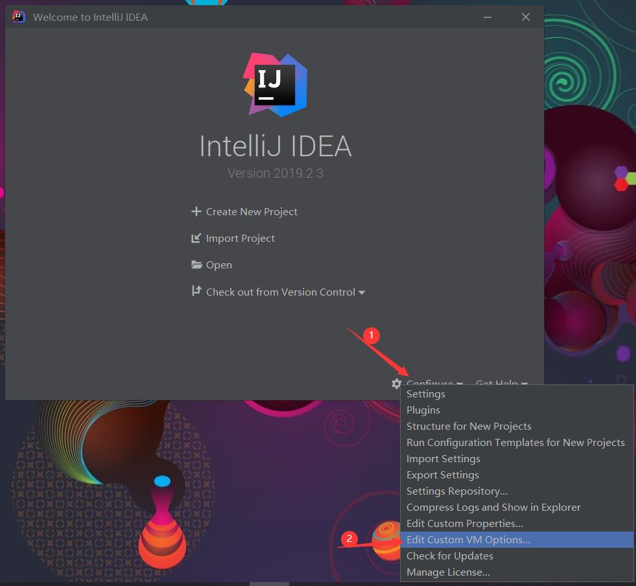
Task: Create New Project
Action: (x=252, y=212)
